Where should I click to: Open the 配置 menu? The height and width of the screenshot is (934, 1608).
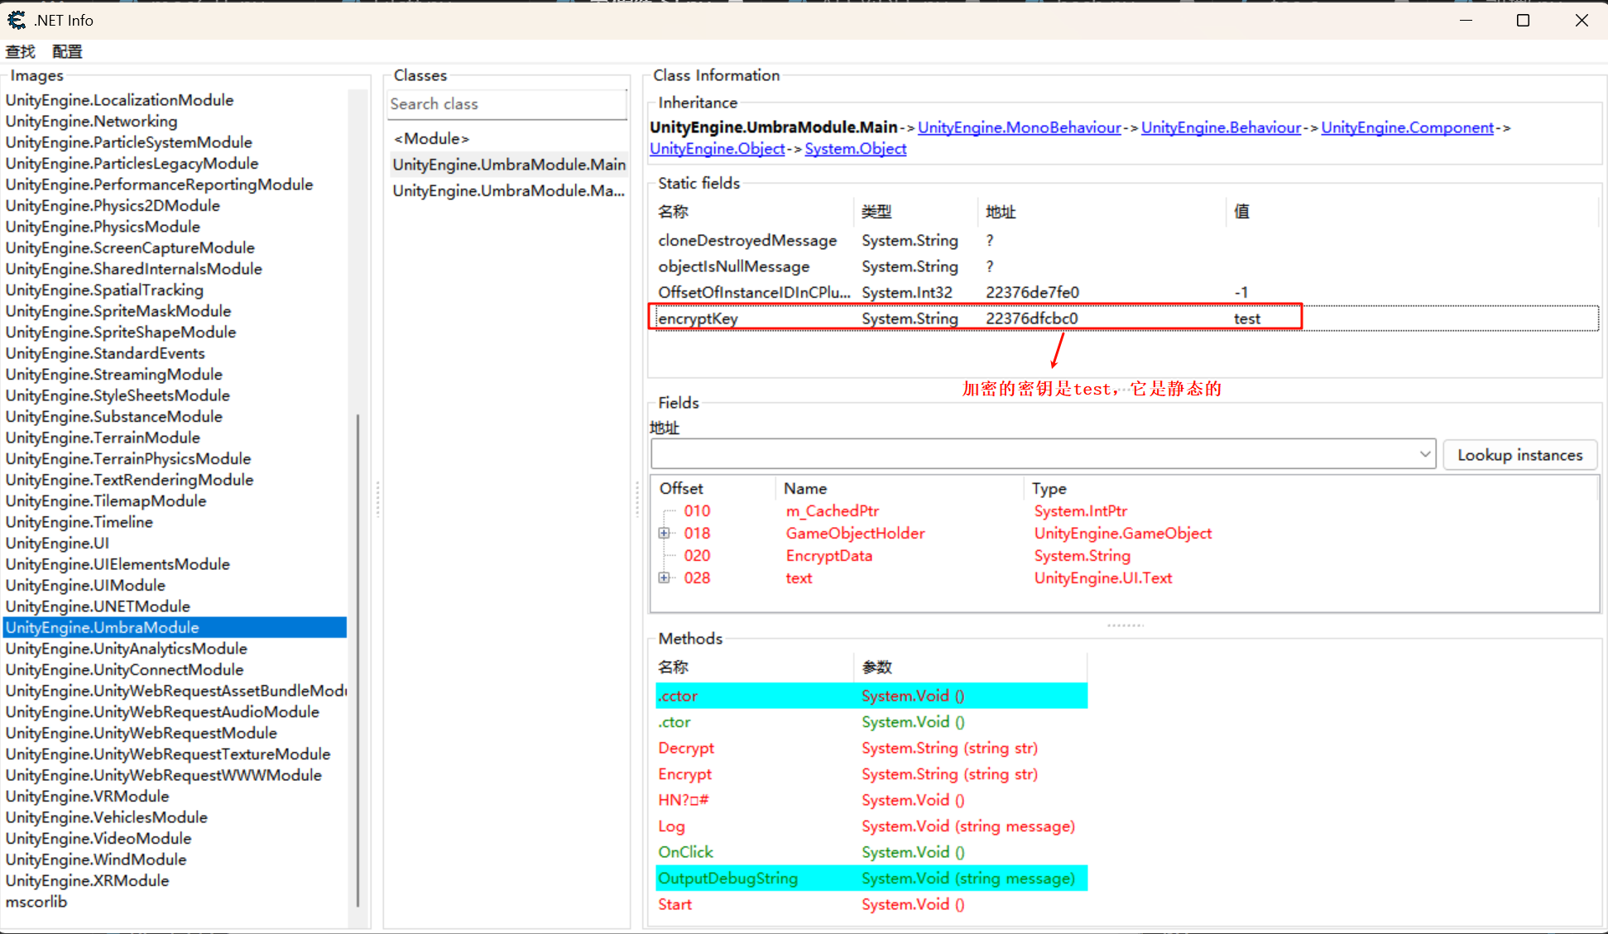[x=67, y=52]
